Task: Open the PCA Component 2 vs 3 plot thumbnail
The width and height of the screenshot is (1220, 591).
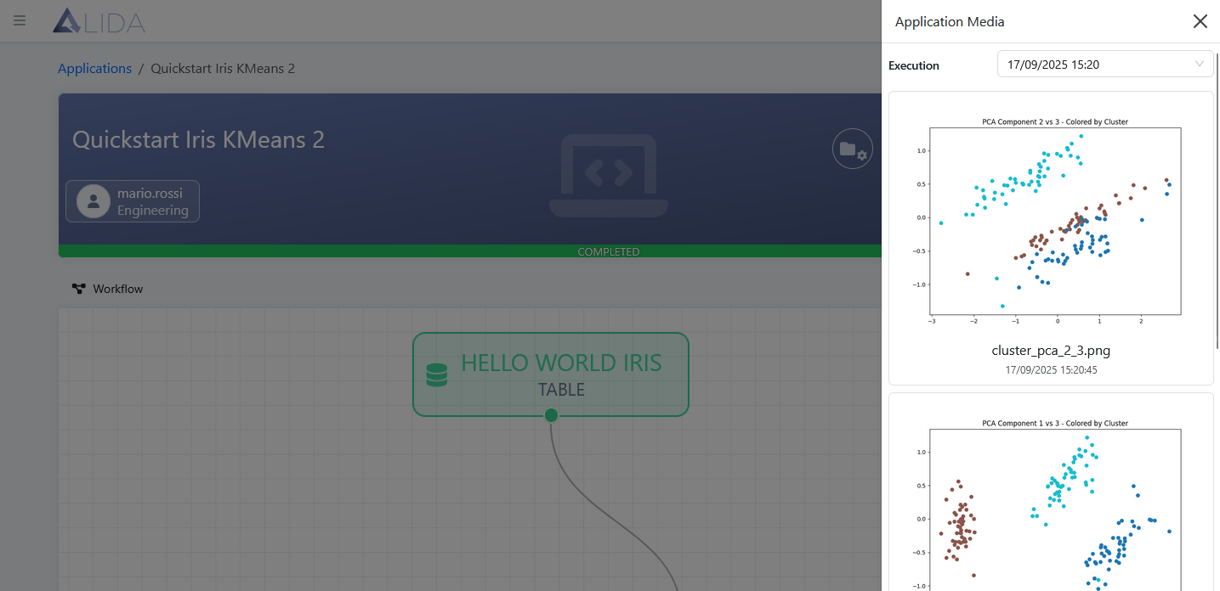Action: coord(1051,220)
